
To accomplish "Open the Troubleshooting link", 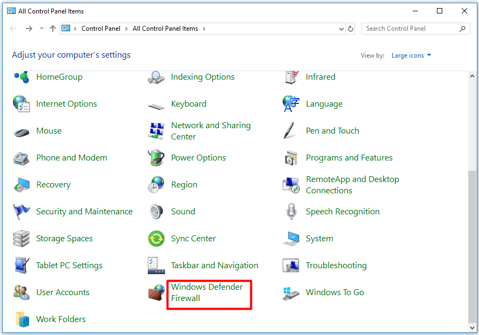I will 336,266.
